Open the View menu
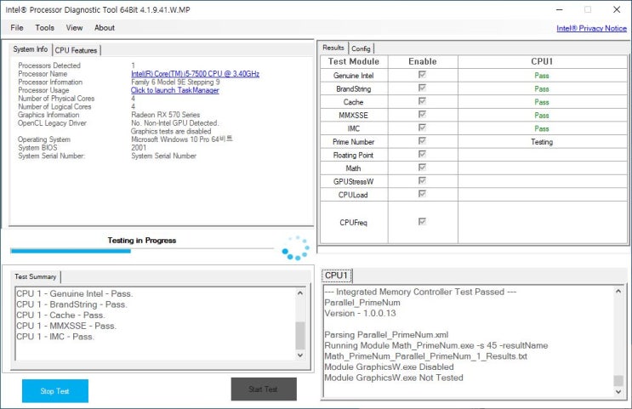 74,28
